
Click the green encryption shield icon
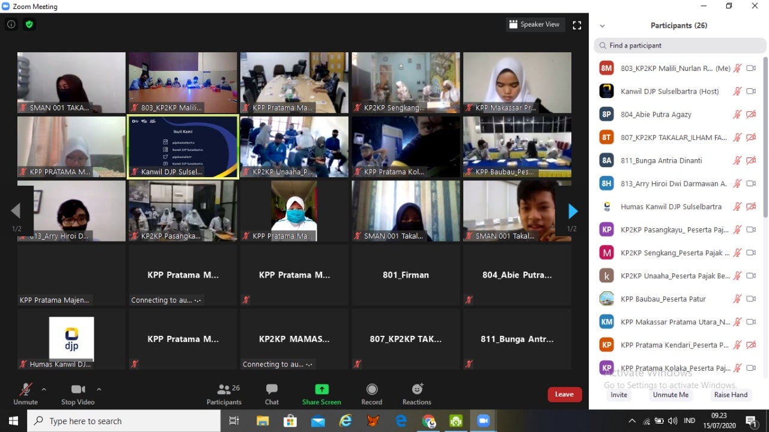(29, 25)
